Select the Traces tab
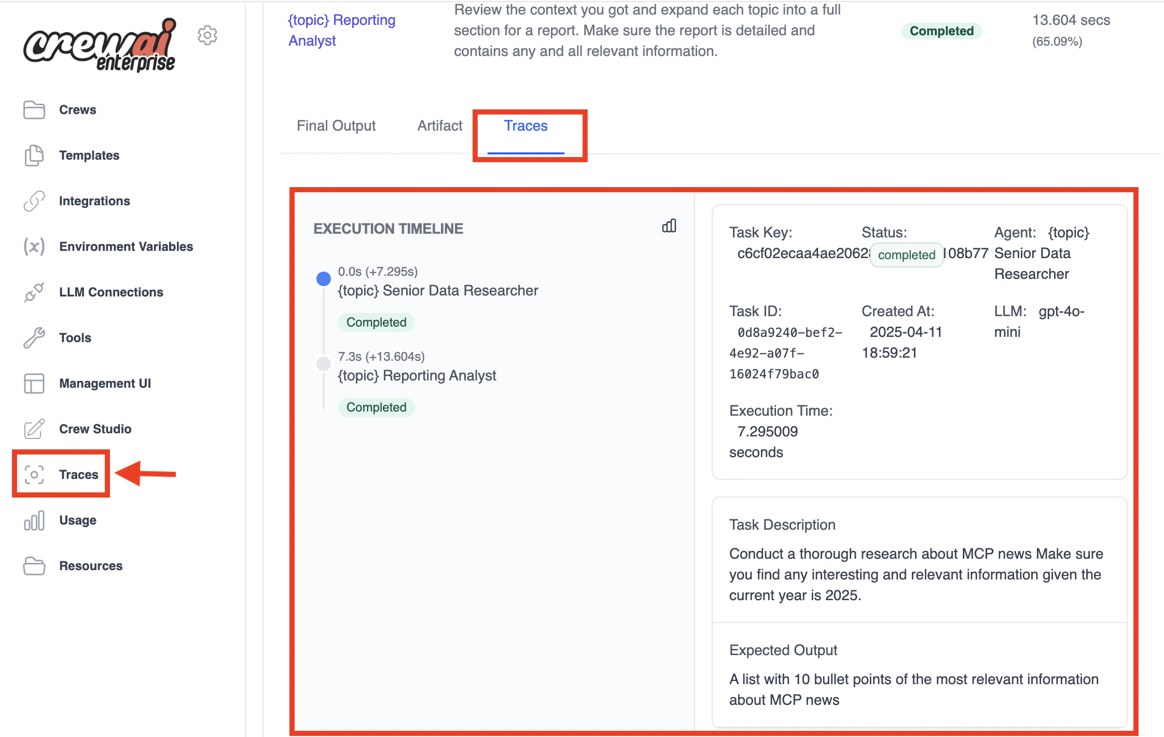 (x=525, y=125)
